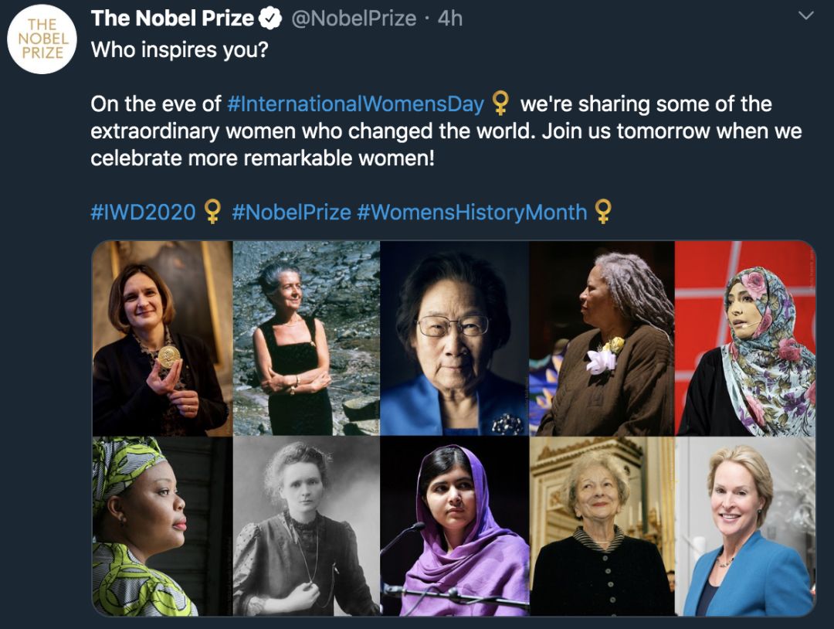Open photo of woman in purple headscarf at microphone

pos(455,526)
